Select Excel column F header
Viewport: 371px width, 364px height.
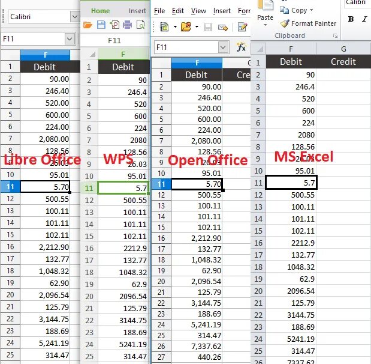291,49
